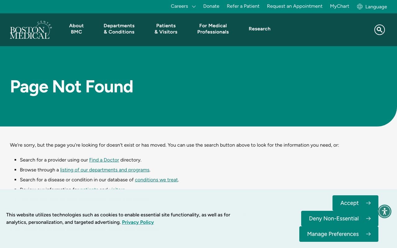Click the Boston Medical Center logo

tap(31, 30)
